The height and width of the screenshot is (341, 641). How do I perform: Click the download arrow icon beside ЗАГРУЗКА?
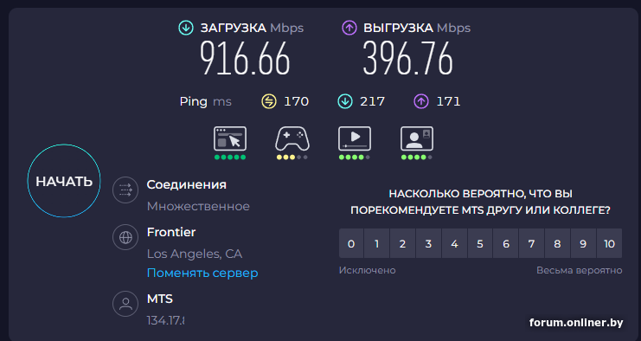tap(186, 28)
